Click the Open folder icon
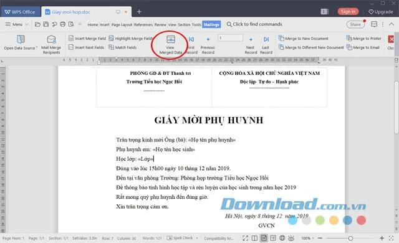This screenshot has height=243, width=399. [x=37, y=24]
